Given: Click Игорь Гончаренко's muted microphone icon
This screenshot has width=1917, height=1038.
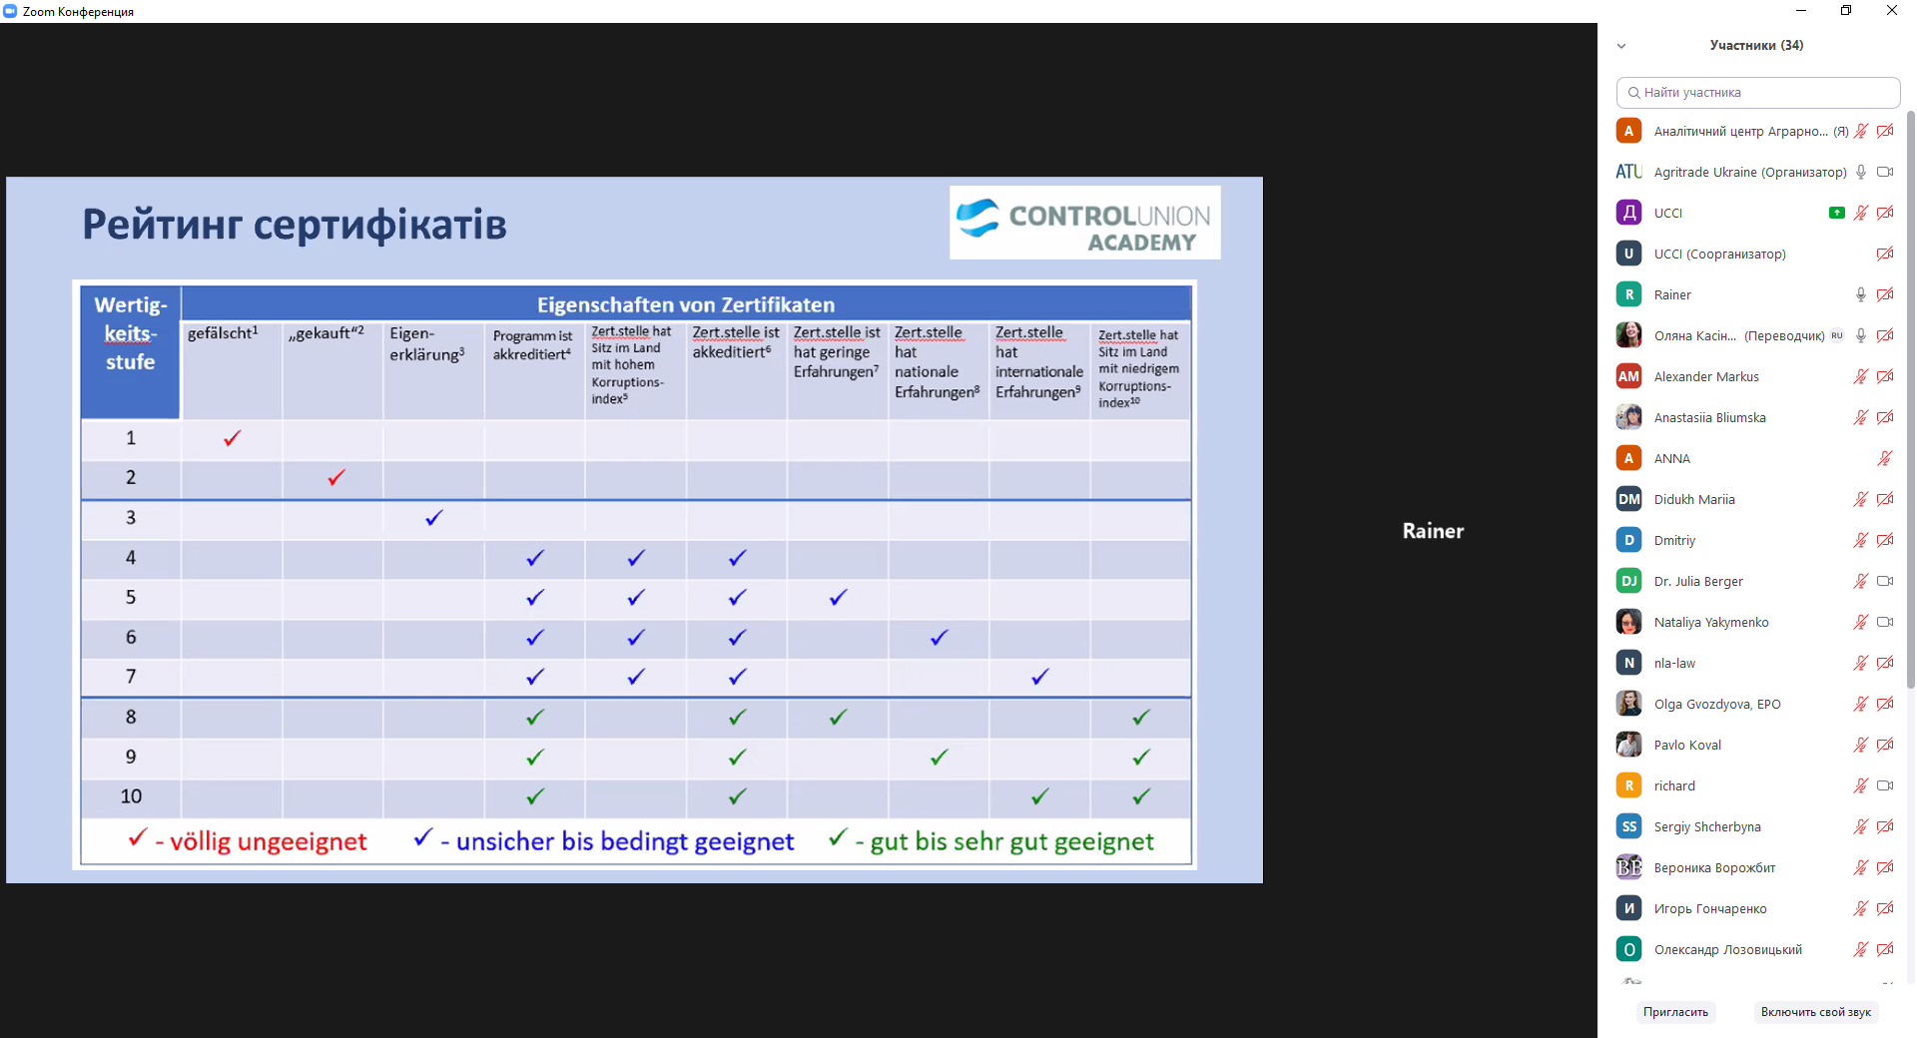Looking at the screenshot, I should 1861,908.
